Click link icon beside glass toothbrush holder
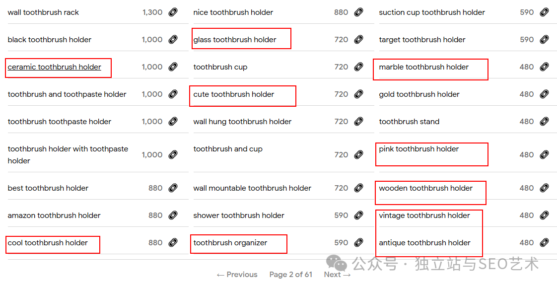Viewport: 557px width, 286px height. click(358, 40)
